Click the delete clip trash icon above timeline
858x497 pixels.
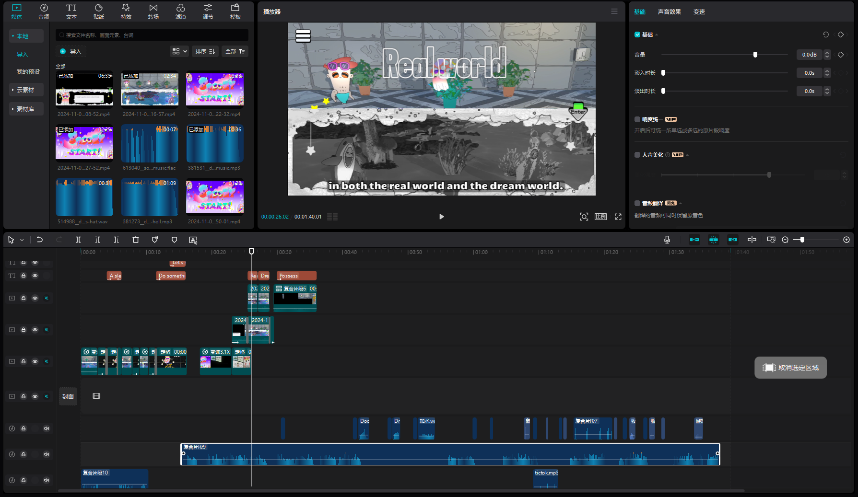coord(136,240)
